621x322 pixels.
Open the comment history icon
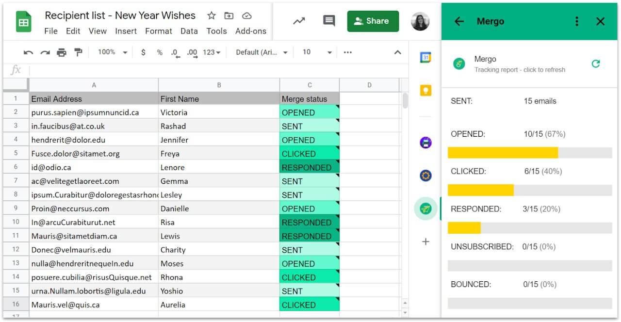point(329,21)
